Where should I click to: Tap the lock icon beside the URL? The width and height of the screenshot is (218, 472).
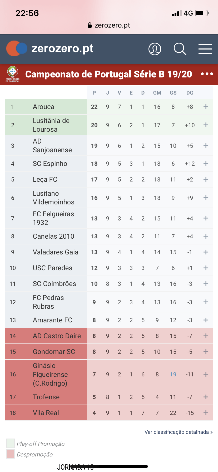point(90,25)
